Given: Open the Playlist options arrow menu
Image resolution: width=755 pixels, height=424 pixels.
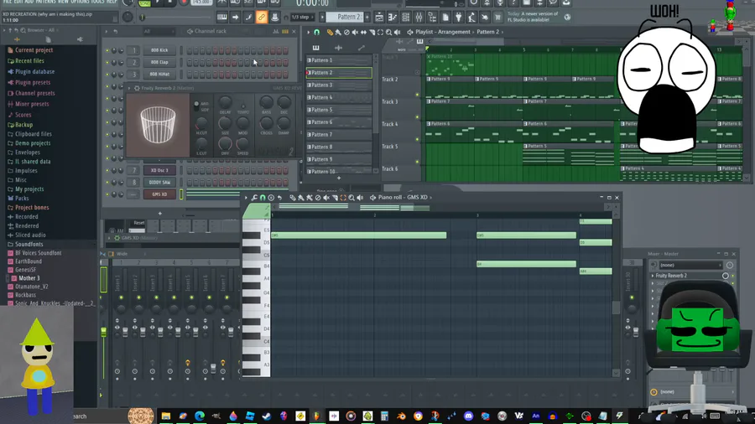Looking at the screenshot, I should click(x=309, y=32).
